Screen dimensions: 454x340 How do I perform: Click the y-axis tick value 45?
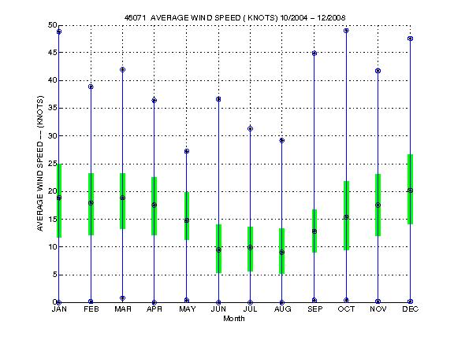point(52,53)
